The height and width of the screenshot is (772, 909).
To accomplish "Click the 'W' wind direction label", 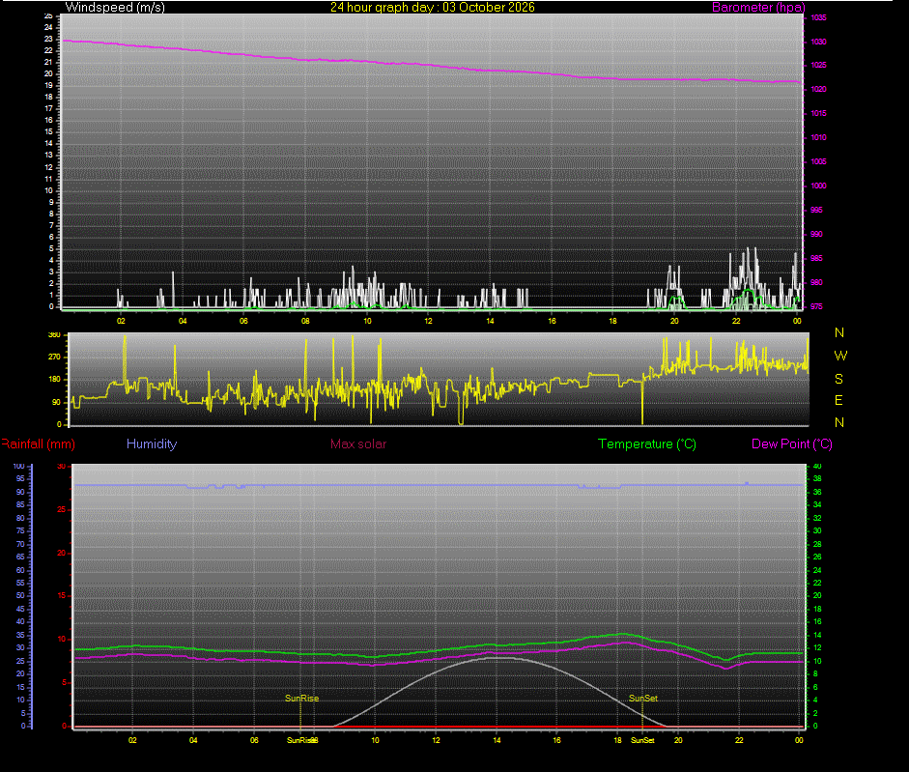I will 840,356.
